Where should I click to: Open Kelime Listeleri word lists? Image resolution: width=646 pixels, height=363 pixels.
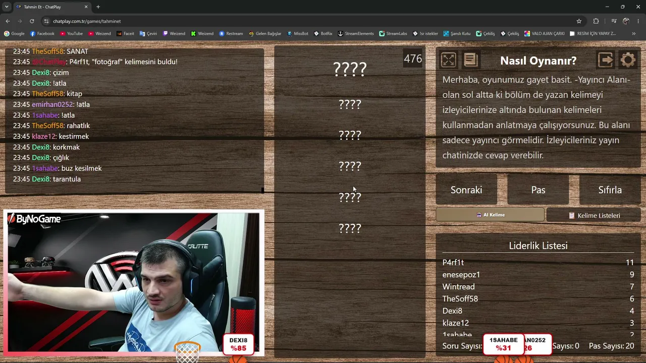click(x=594, y=215)
